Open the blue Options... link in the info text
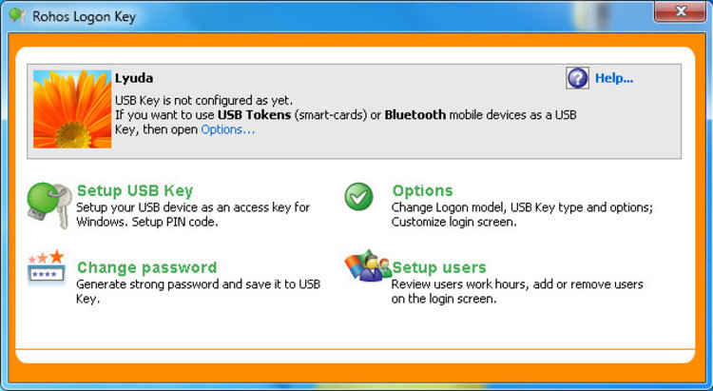 point(228,129)
